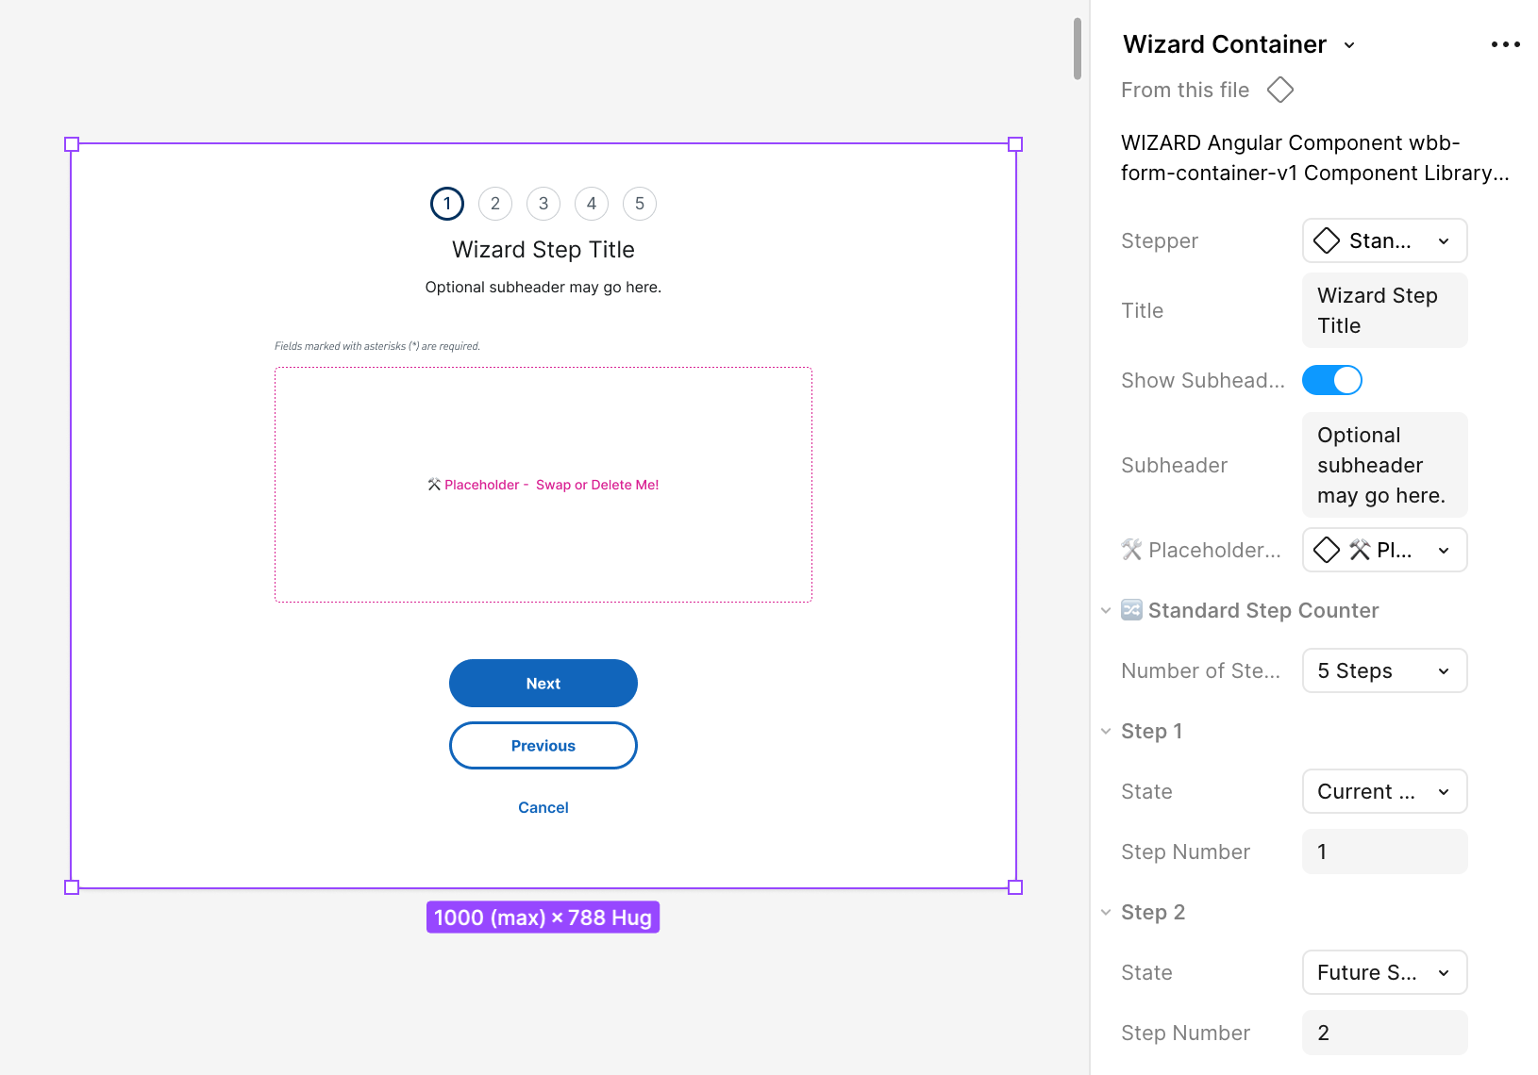Viewport: 1538px width, 1075px height.
Task: Open the Wizard Container name chevron menu
Action: pos(1349,45)
